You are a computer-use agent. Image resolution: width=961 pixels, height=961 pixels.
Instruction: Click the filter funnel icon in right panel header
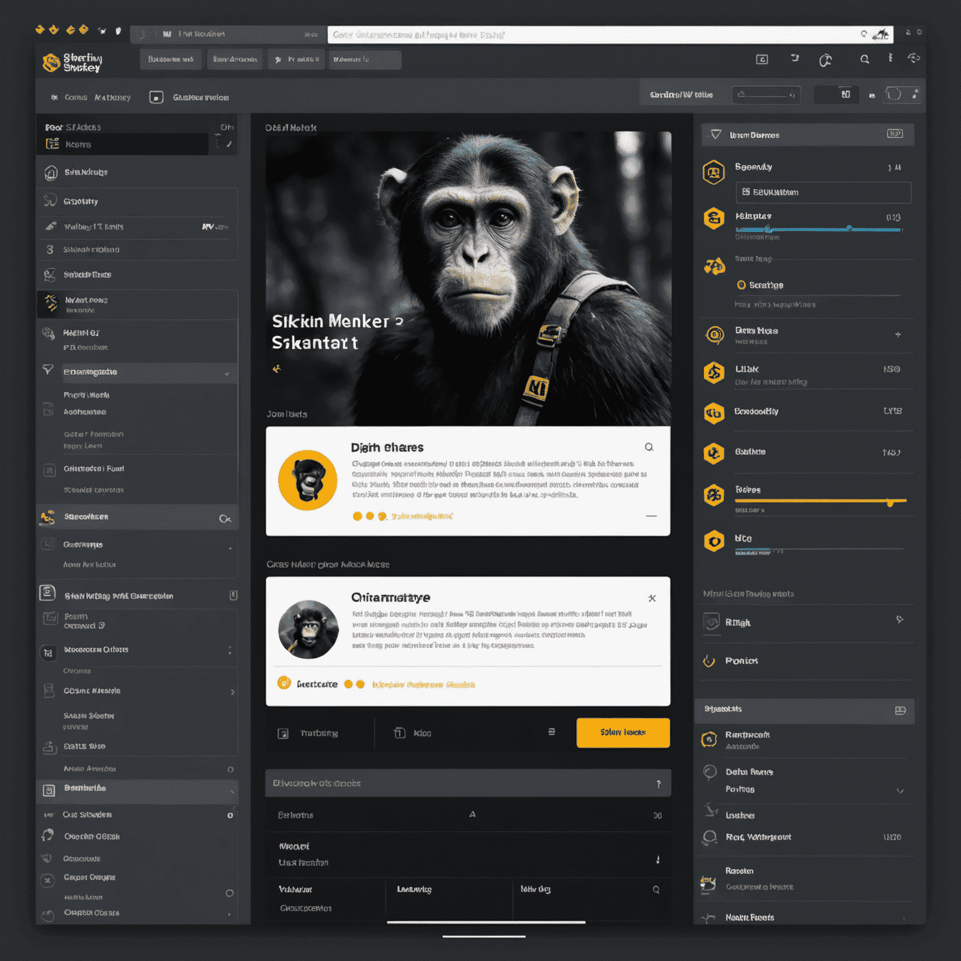point(716,135)
